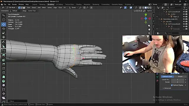Select the Add Cube tool
This screenshot has width=189, height=106.
tap(4, 51)
